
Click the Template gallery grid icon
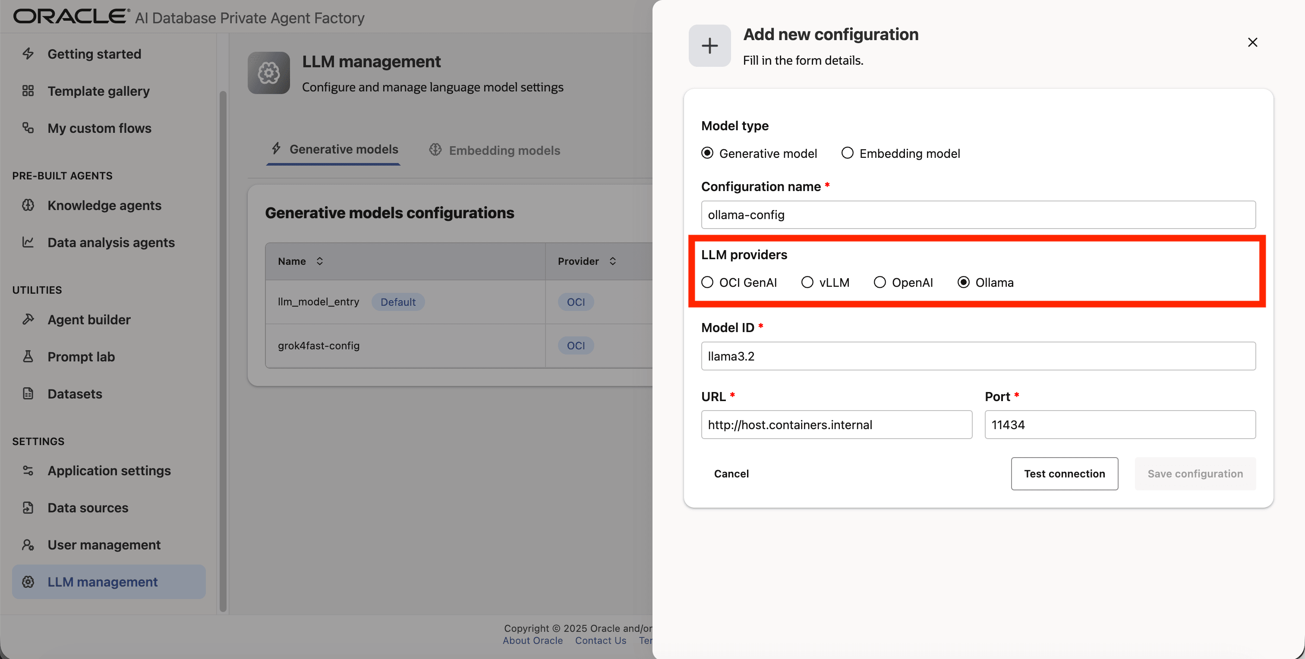pos(28,91)
